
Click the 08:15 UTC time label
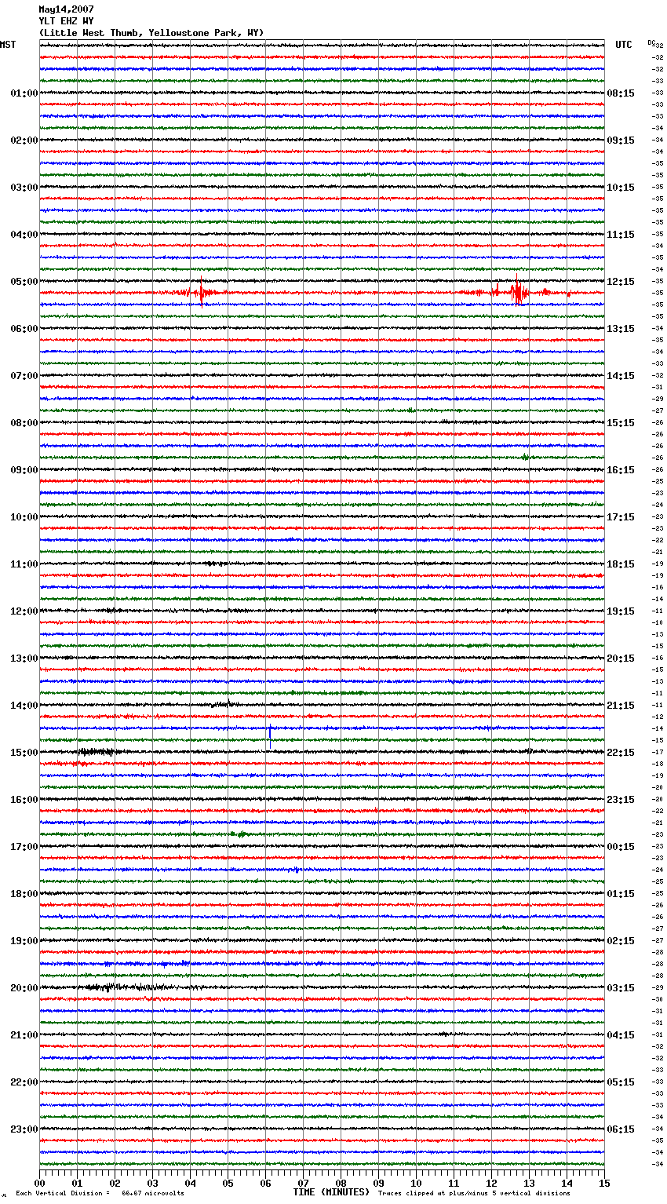(x=621, y=93)
